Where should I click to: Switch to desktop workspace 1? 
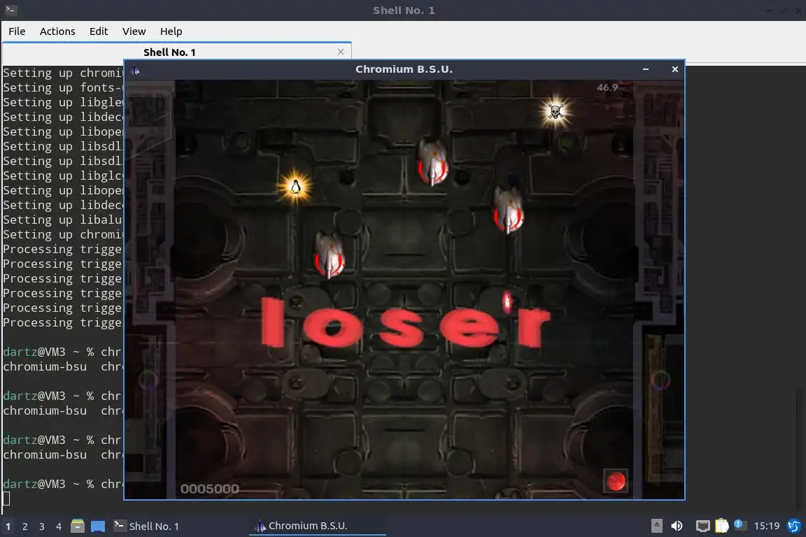coord(8,527)
